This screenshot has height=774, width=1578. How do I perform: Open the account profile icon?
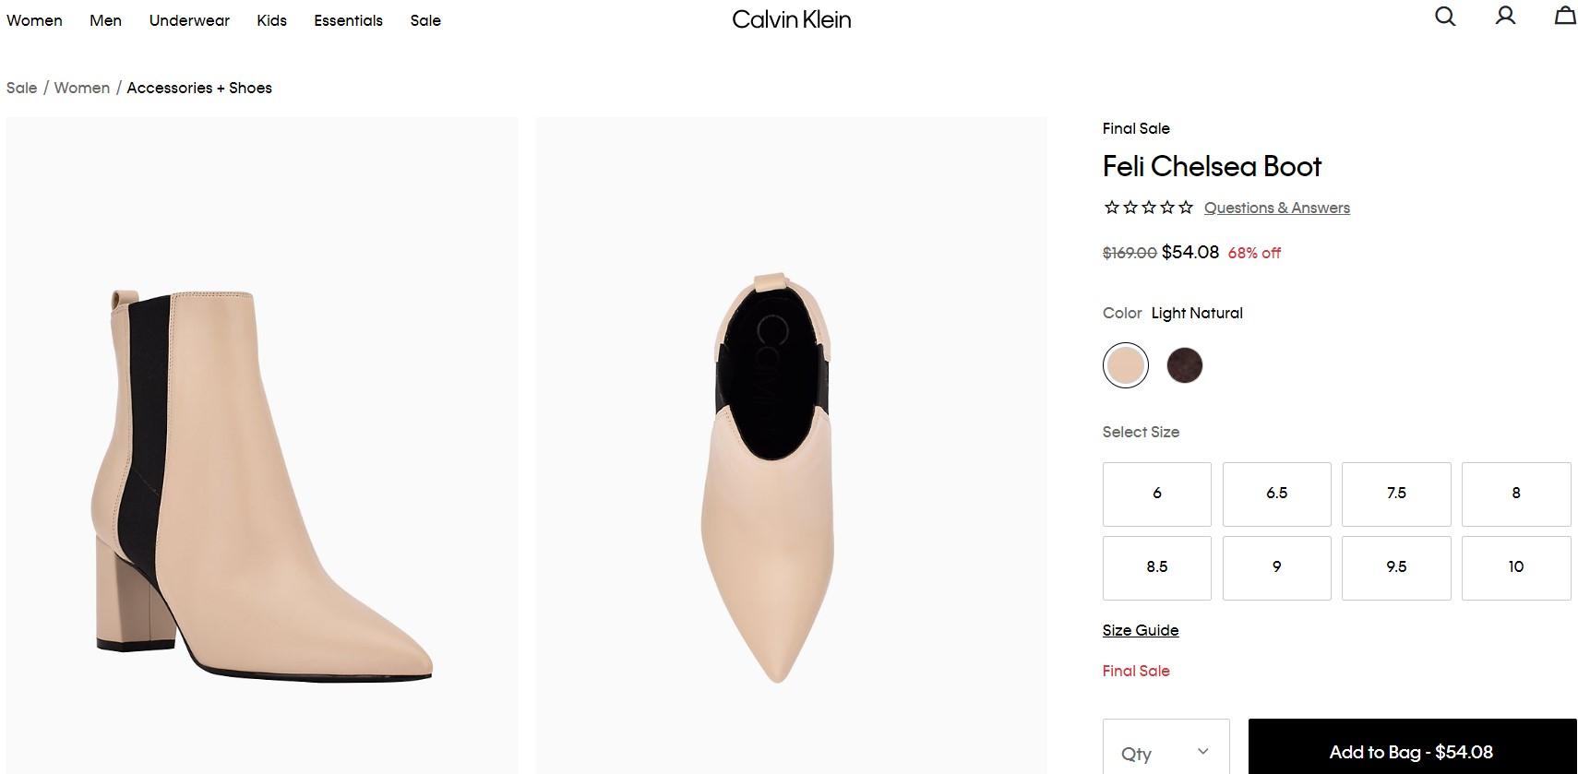(x=1505, y=16)
